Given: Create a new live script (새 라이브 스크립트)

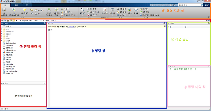Looking at the screenshot, I should click(14, 12).
